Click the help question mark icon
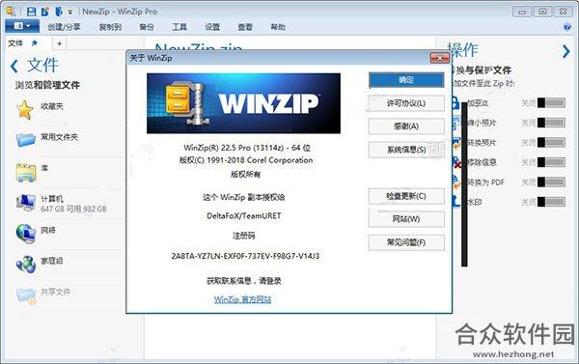This screenshot has height=364, width=579. (567, 27)
